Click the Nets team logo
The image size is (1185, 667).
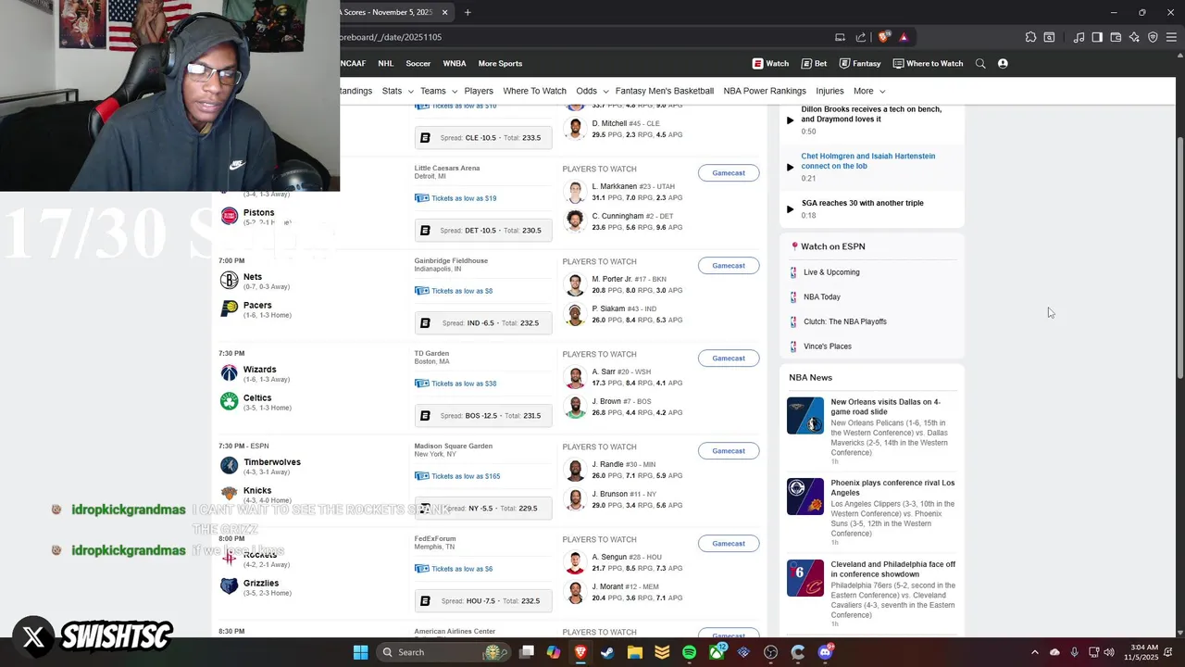tap(229, 280)
